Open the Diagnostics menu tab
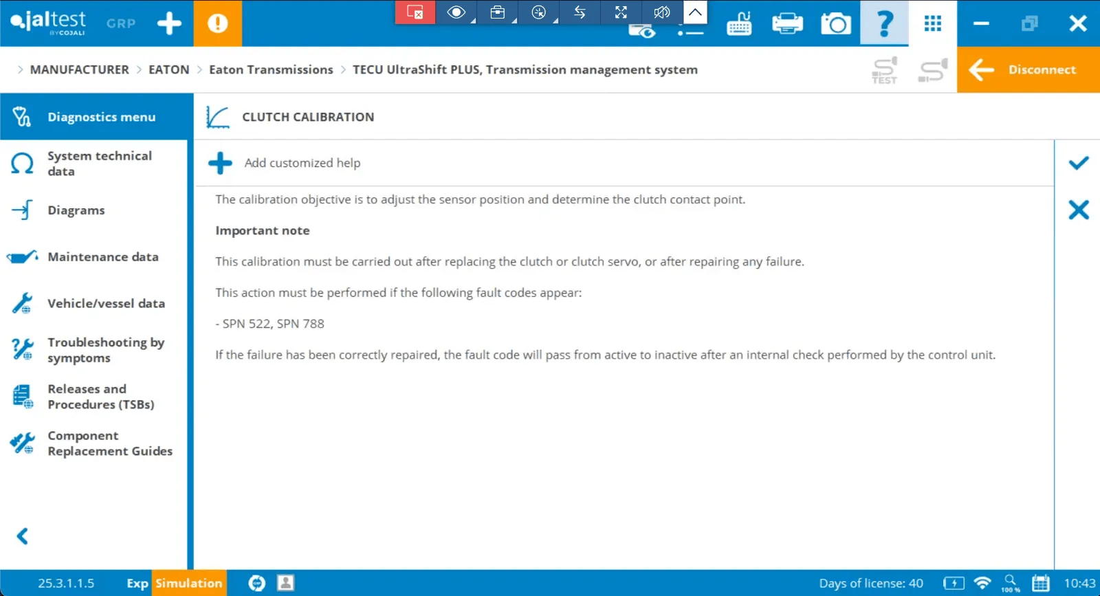 (96, 117)
